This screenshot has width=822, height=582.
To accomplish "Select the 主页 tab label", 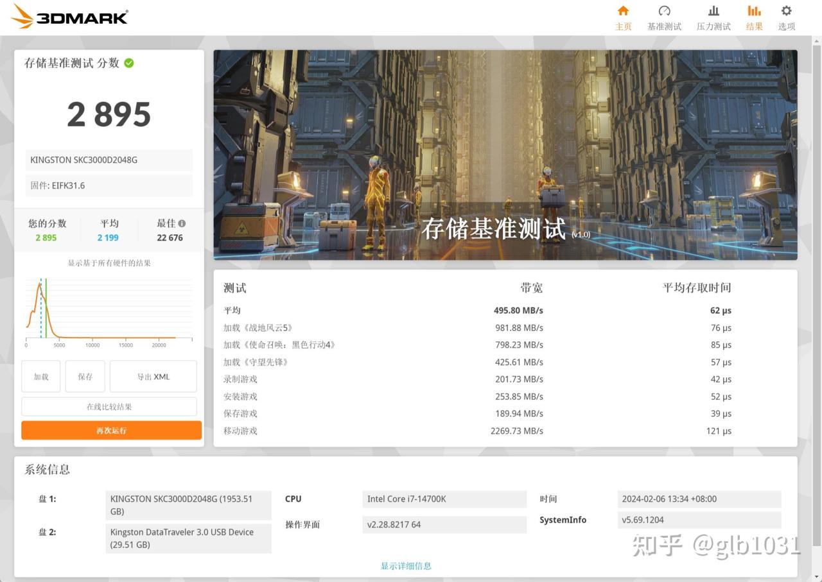I will point(624,26).
